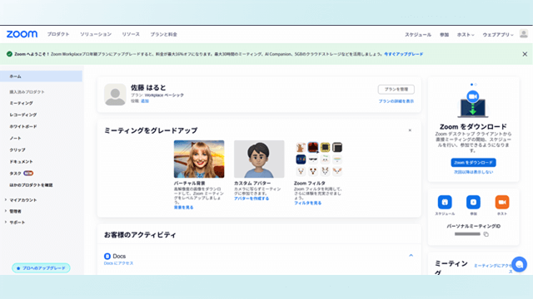
Task: Select the first carousel dot
Action: [471, 85]
